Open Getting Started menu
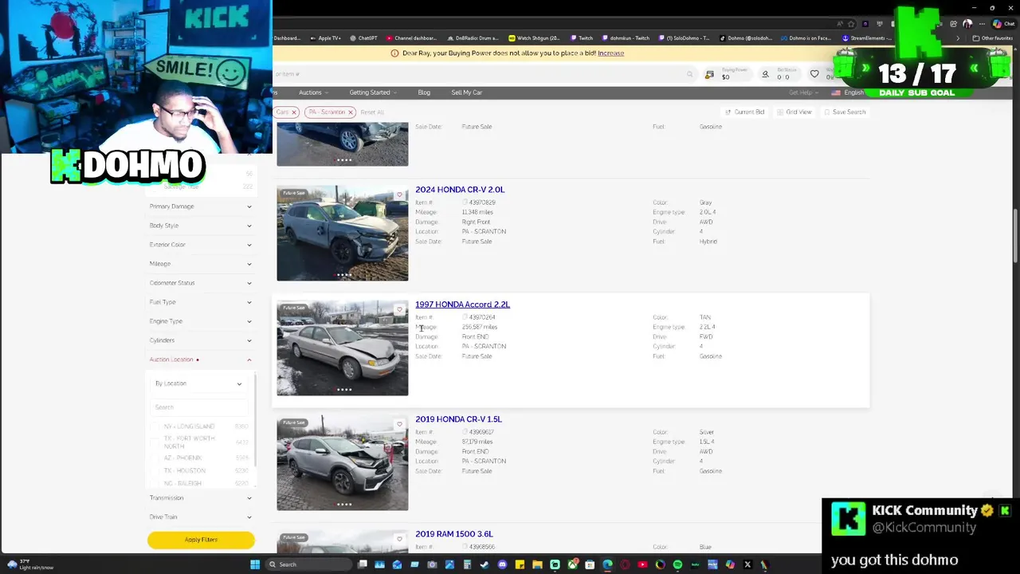Viewport: 1020px width, 574px height. tap(373, 92)
